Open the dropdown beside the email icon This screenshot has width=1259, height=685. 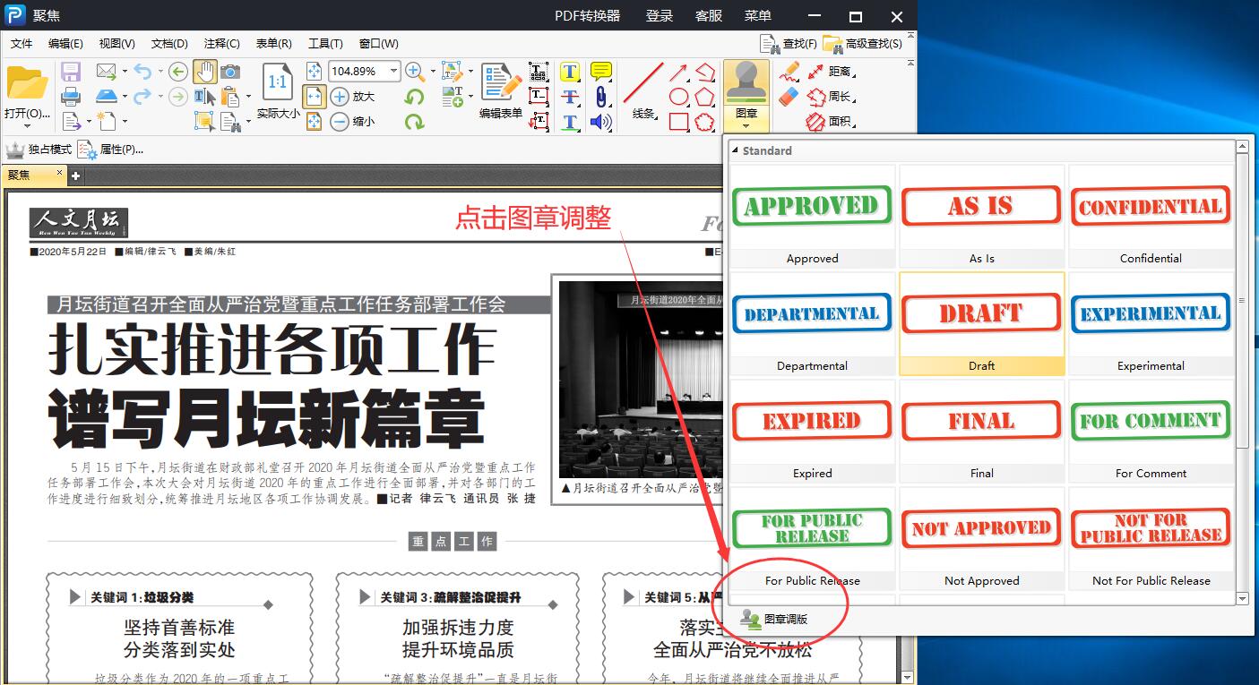tap(124, 71)
